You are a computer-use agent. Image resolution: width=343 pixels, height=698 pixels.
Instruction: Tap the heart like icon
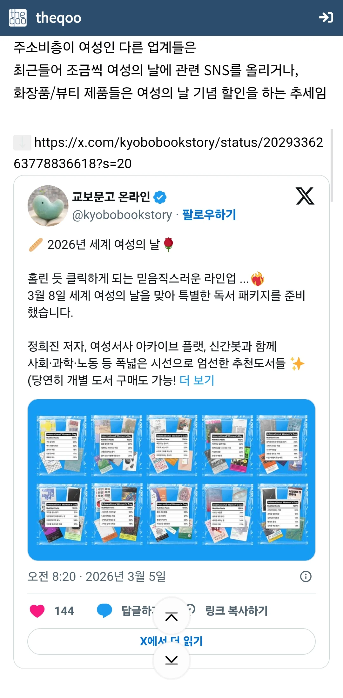(x=37, y=610)
